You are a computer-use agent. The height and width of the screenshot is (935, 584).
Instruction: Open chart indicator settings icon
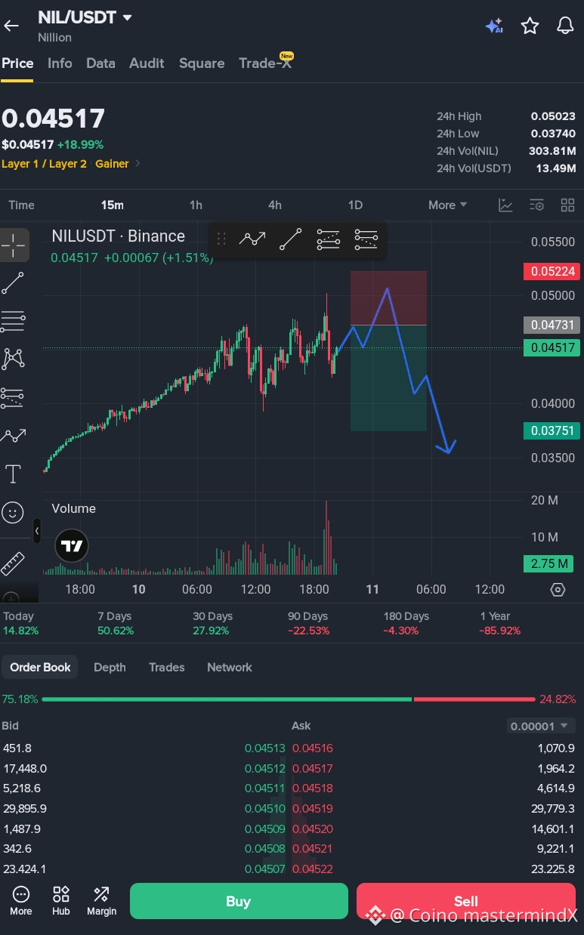[536, 205]
